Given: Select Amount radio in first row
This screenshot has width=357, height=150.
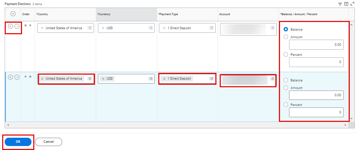Looking at the screenshot, I should [x=286, y=37].
